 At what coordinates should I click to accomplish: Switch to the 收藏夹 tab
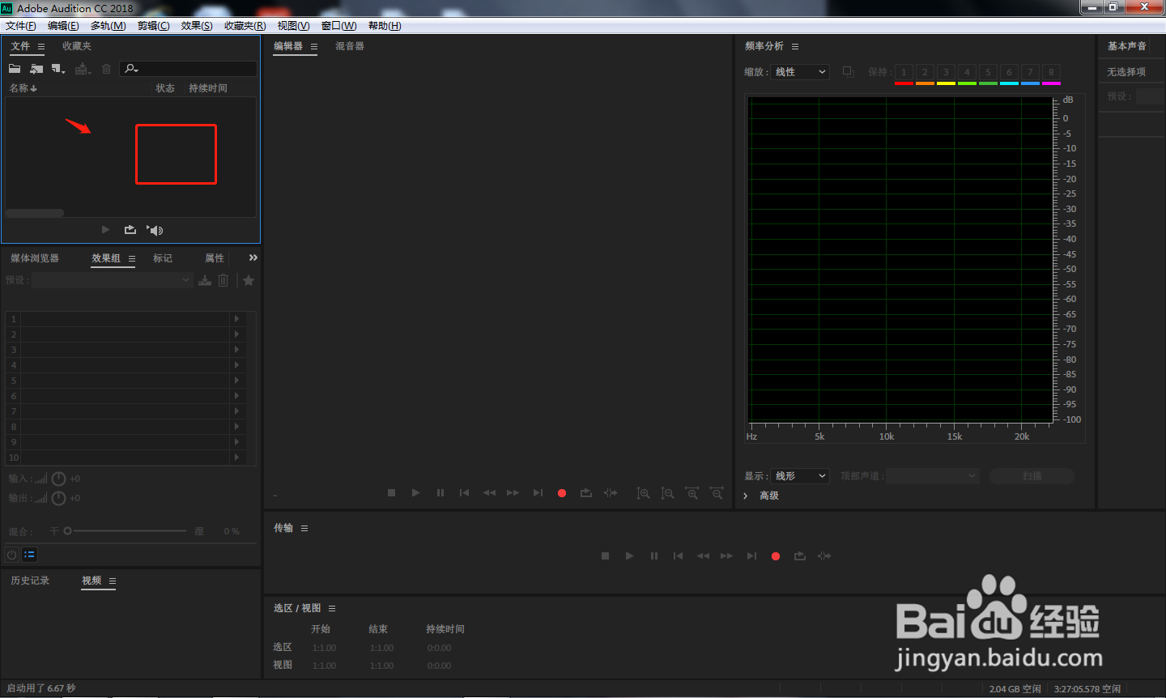tap(77, 46)
